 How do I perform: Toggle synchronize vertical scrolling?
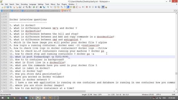pos(55,7)
